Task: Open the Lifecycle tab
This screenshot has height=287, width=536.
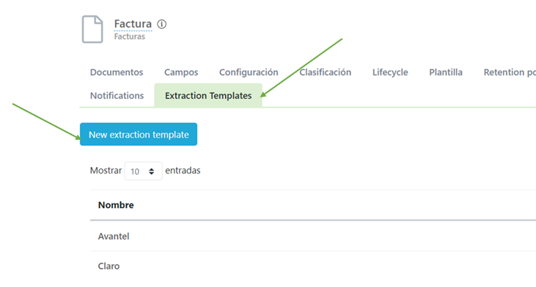Action: click(x=390, y=72)
